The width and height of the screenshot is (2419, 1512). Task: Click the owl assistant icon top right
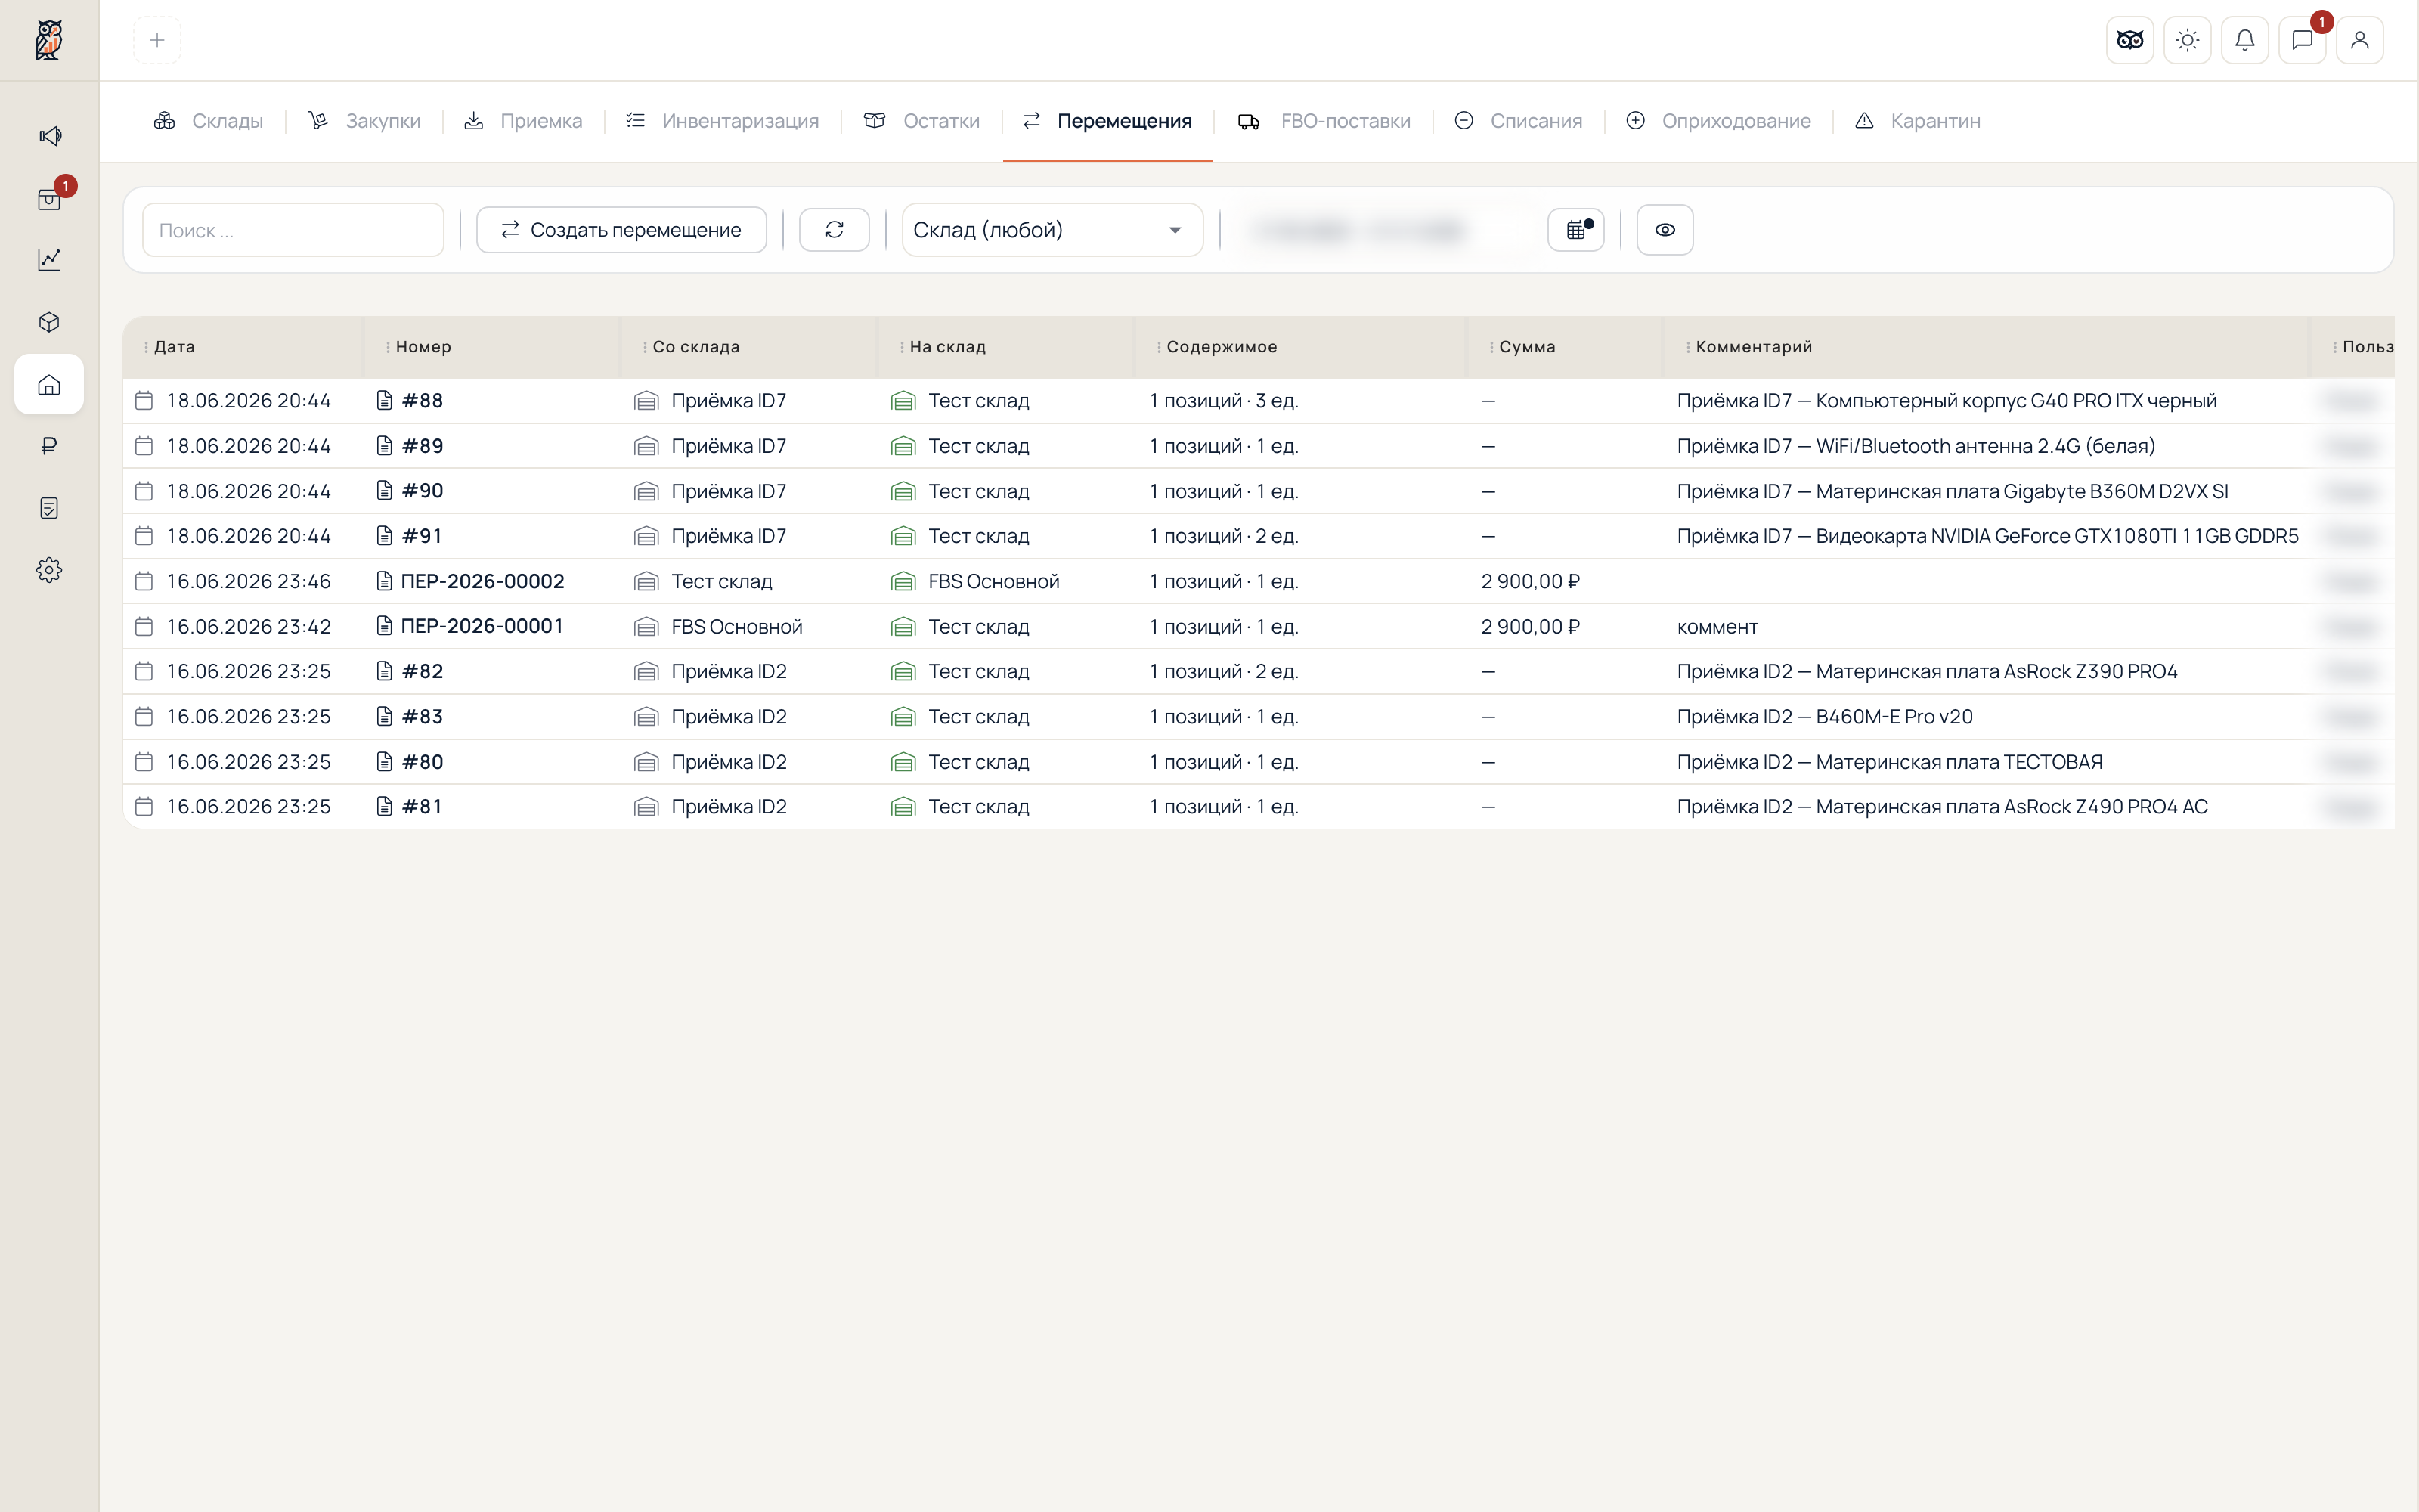click(x=2130, y=40)
